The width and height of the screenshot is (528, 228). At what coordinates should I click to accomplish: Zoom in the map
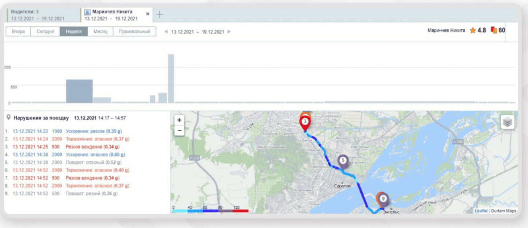(179, 120)
